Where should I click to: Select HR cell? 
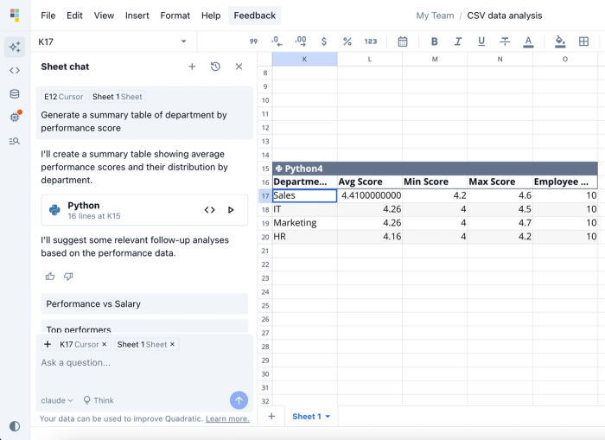tap(305, 237)
